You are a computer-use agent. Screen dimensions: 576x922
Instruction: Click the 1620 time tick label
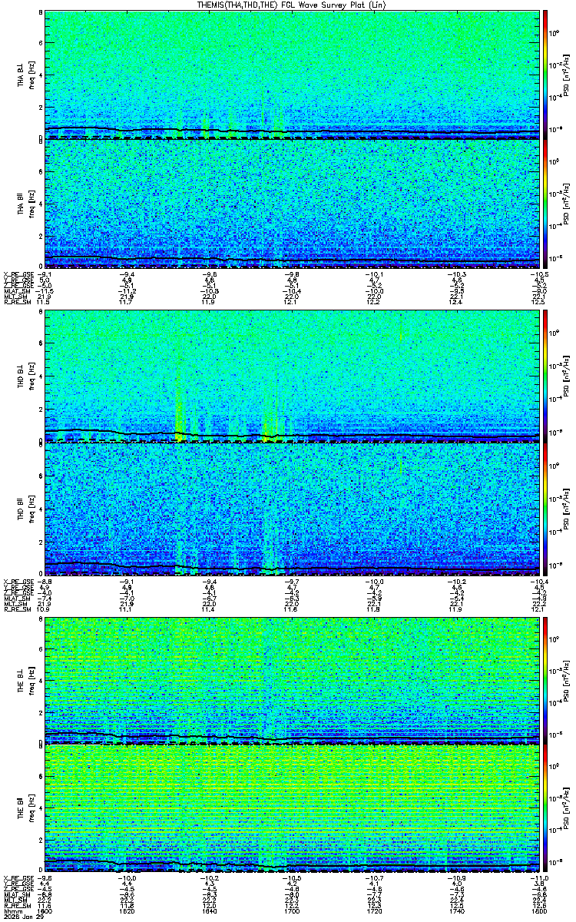coord(127,911)
